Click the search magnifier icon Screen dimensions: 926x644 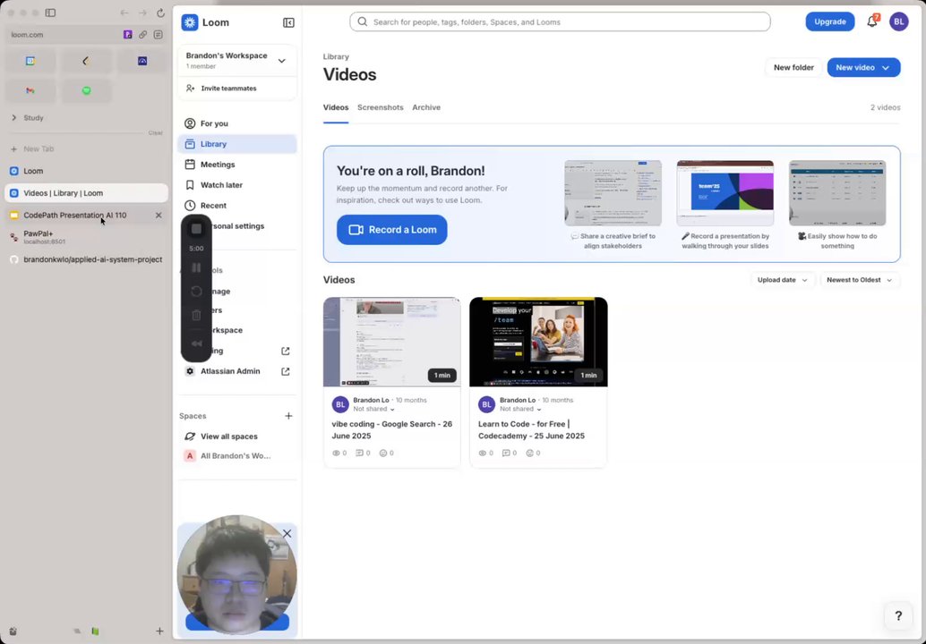pyautogui.click(x=363, y=21)
